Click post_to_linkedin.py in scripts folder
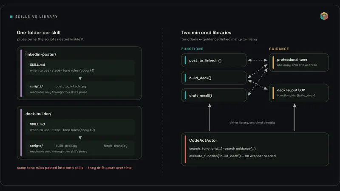This screenshot has width=340, height=191. click(71, 86)
